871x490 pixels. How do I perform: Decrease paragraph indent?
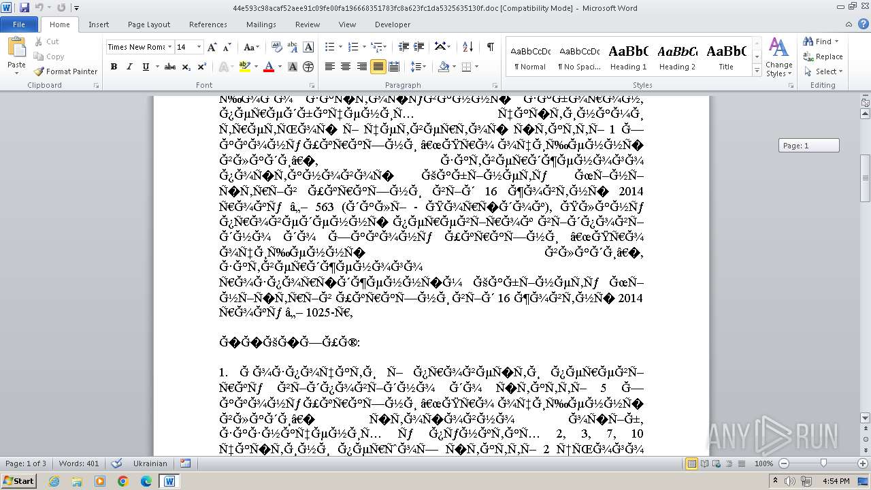404,47
